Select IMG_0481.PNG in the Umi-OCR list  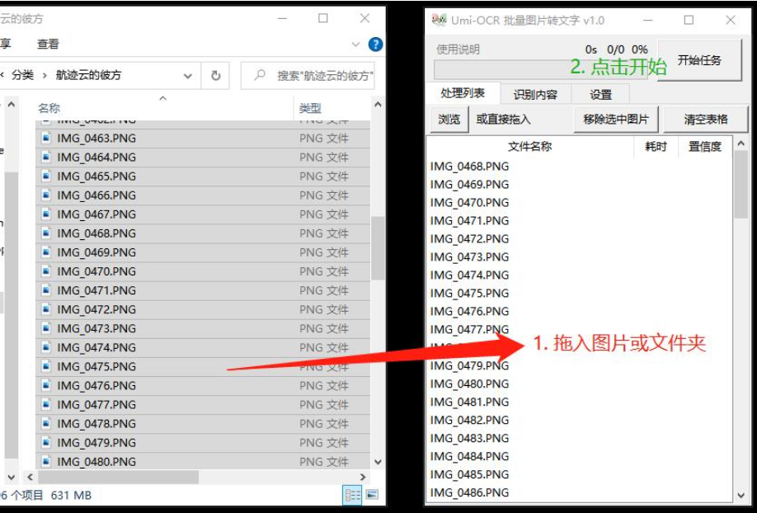click(x=470, y=402)
